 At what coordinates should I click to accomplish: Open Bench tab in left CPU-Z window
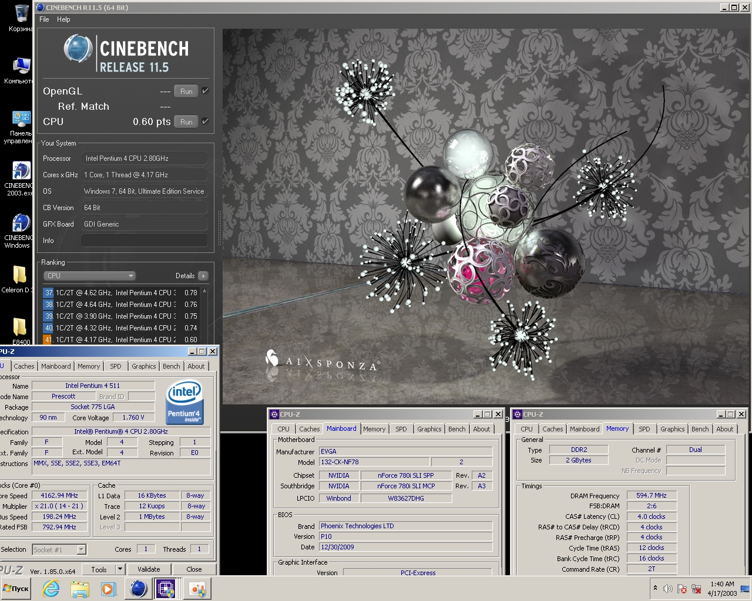172,366
